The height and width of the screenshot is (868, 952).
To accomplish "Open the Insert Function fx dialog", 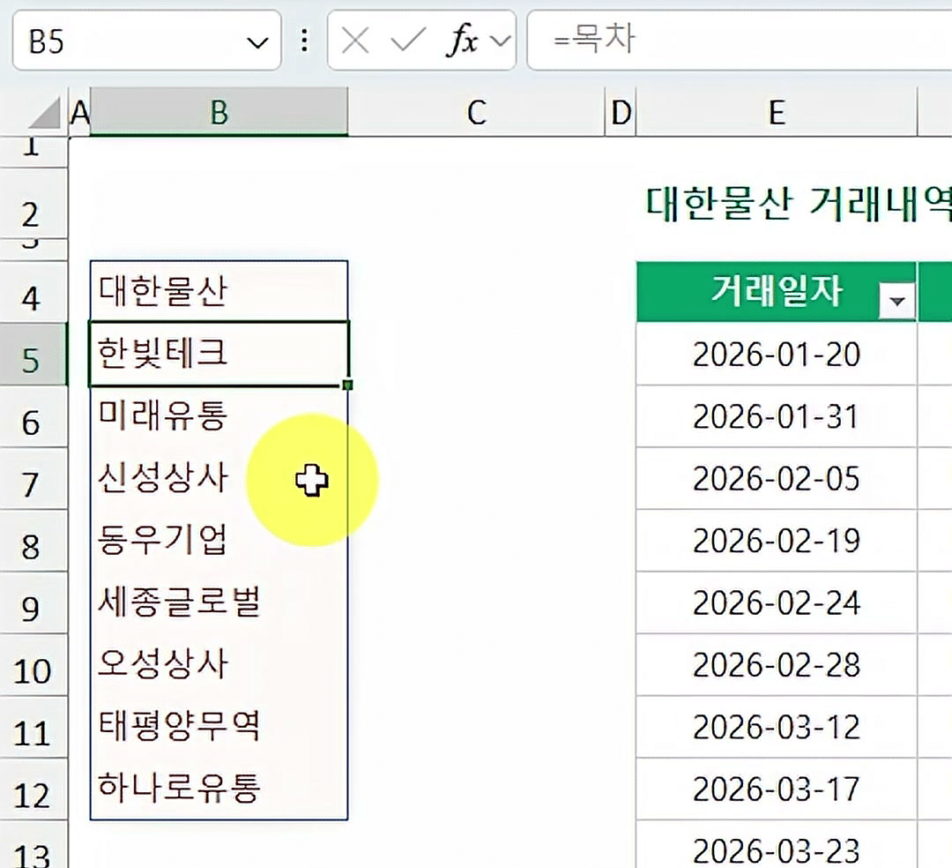I will pyautogui.click(x=464, y=41).
